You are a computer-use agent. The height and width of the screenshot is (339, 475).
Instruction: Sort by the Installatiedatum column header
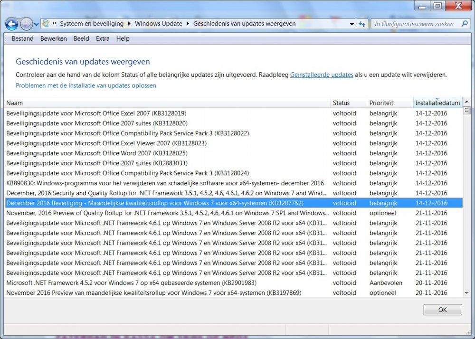pos(437,103)
